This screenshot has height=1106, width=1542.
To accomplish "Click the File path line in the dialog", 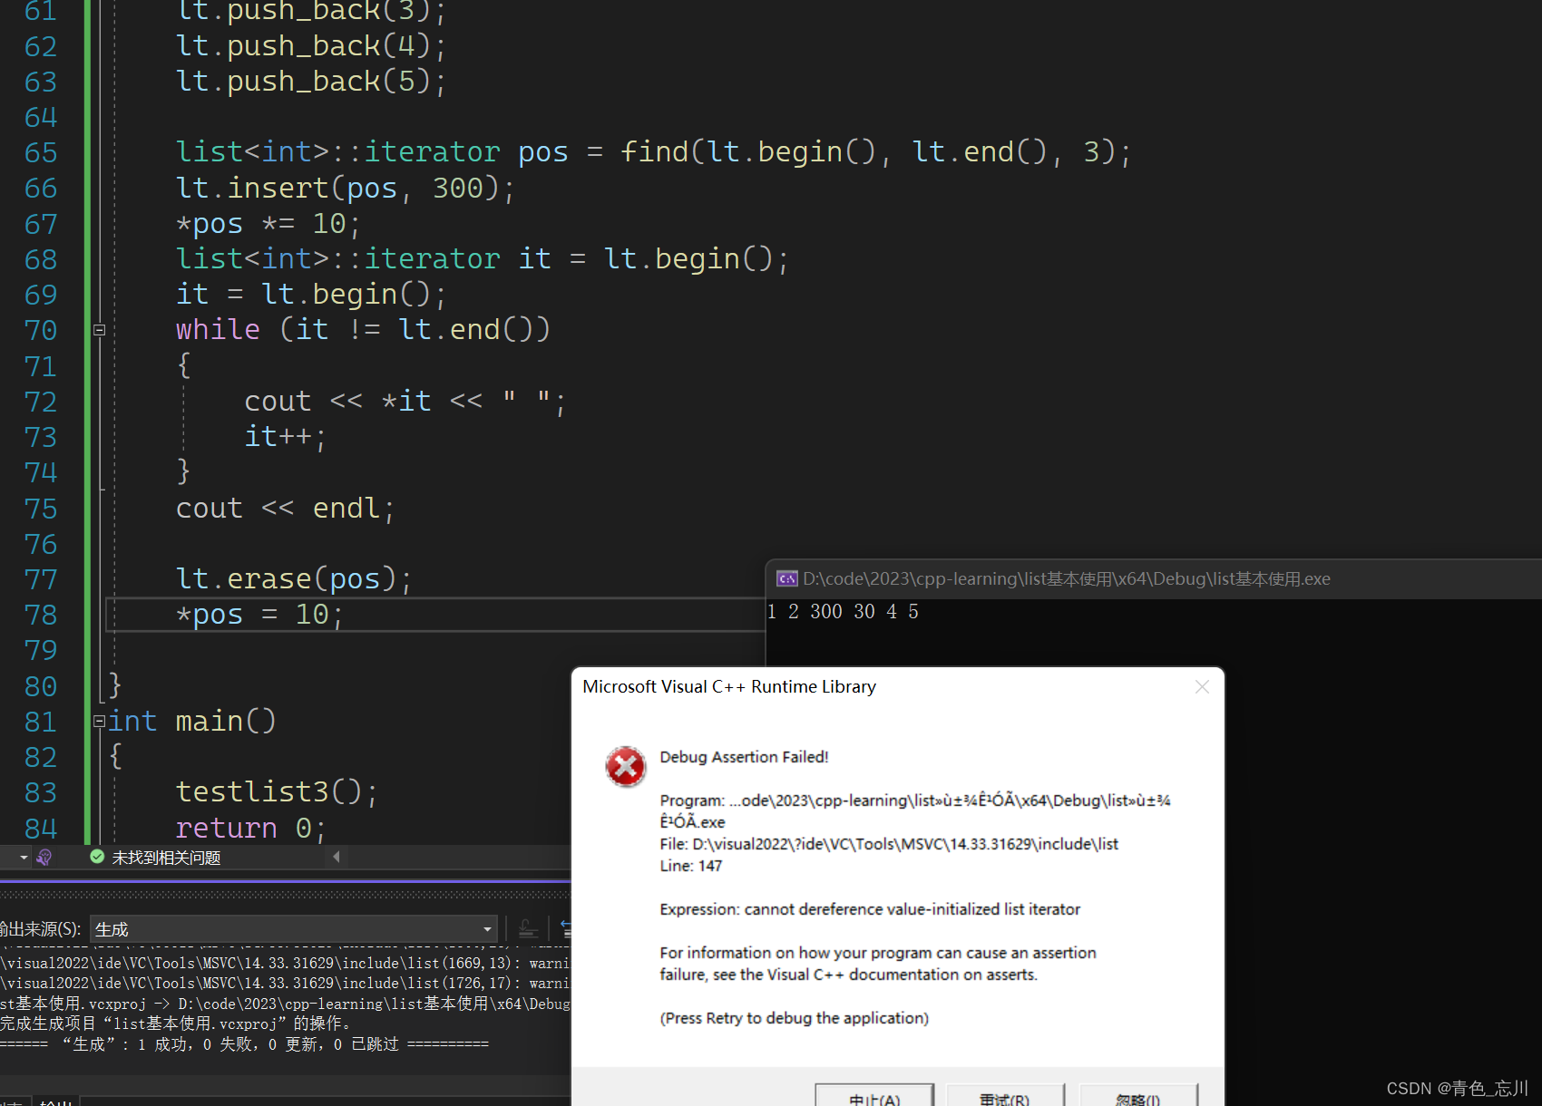I will 889,844.
